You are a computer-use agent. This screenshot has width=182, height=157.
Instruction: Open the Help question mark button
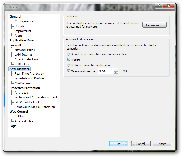pos(158,6)
